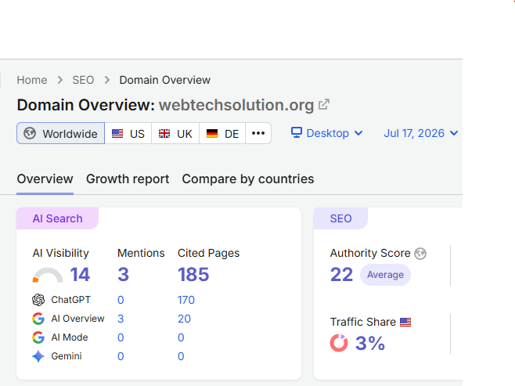The height and width of the screenshot is (386, 515).
Task: Switch to the Growth report tab
Action: tap(128, 179)
